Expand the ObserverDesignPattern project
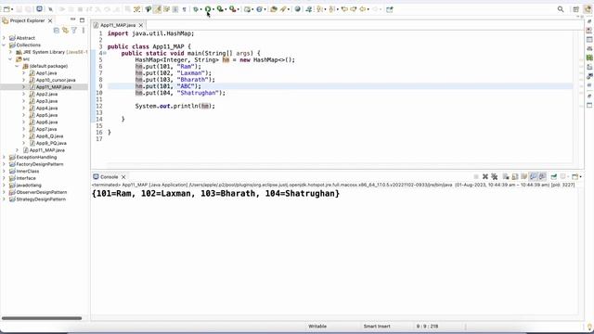Image resolution: width=594 pixels, height=334 pixels. point(4,192)
